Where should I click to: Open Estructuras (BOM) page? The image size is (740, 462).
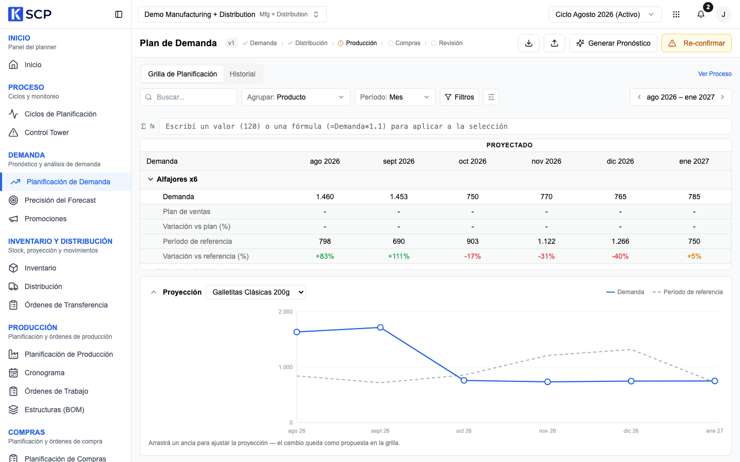tap(66, 410)
